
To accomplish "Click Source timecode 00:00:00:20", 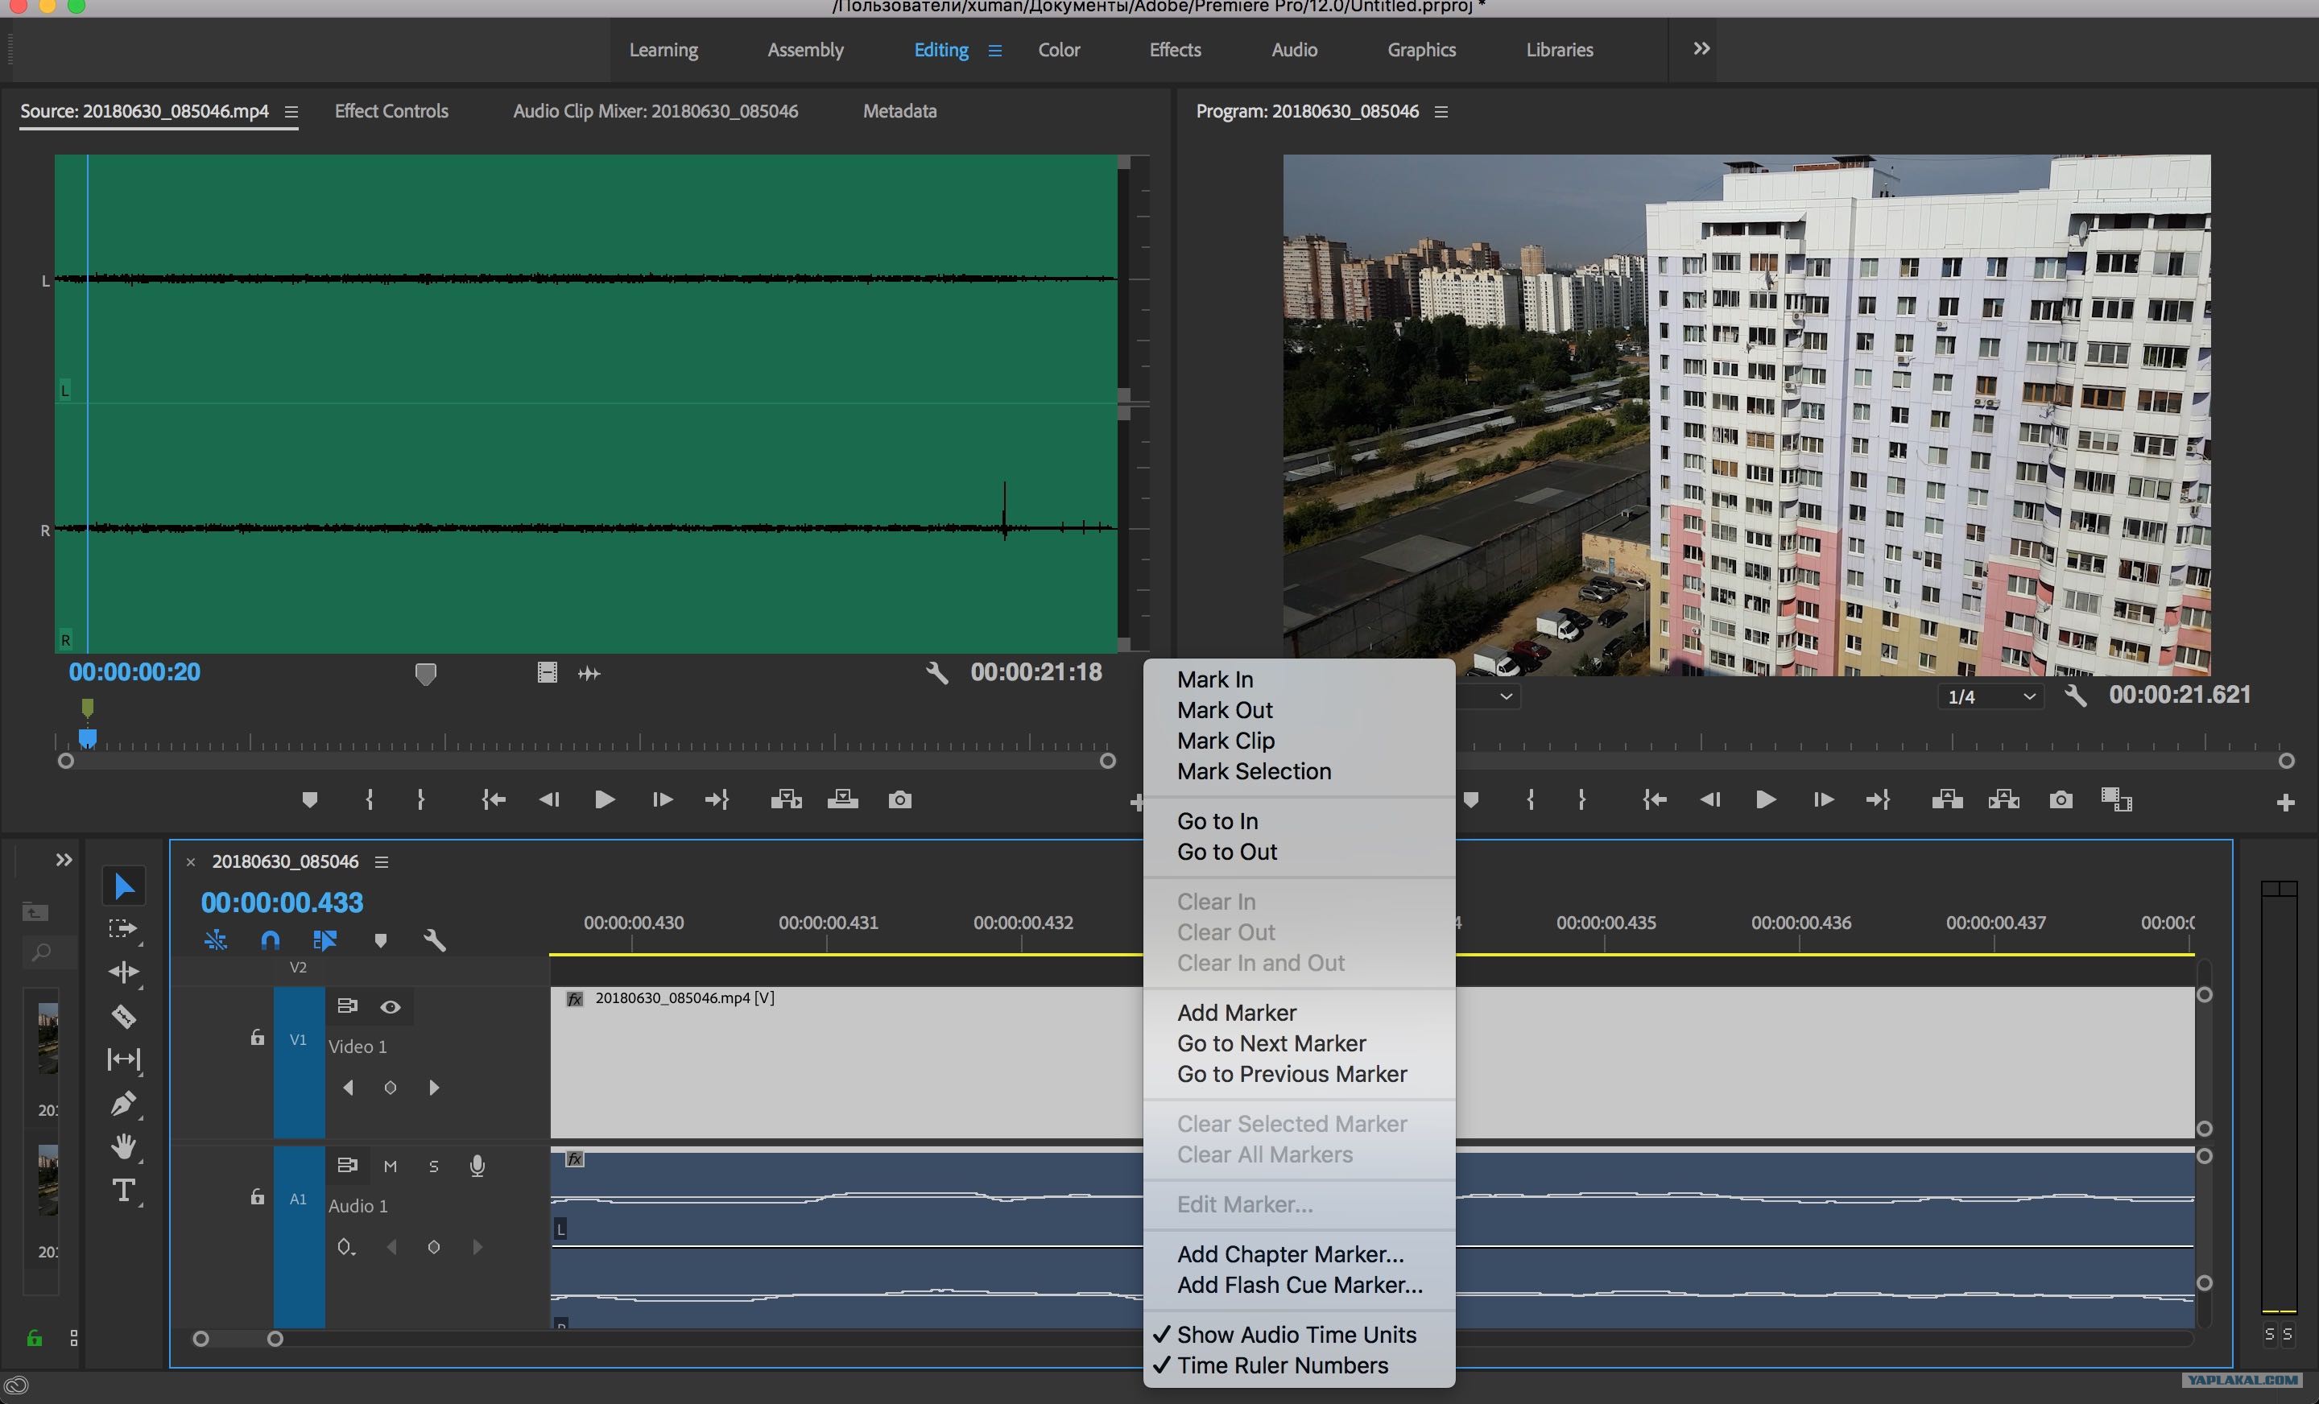I will coord(134,672).
